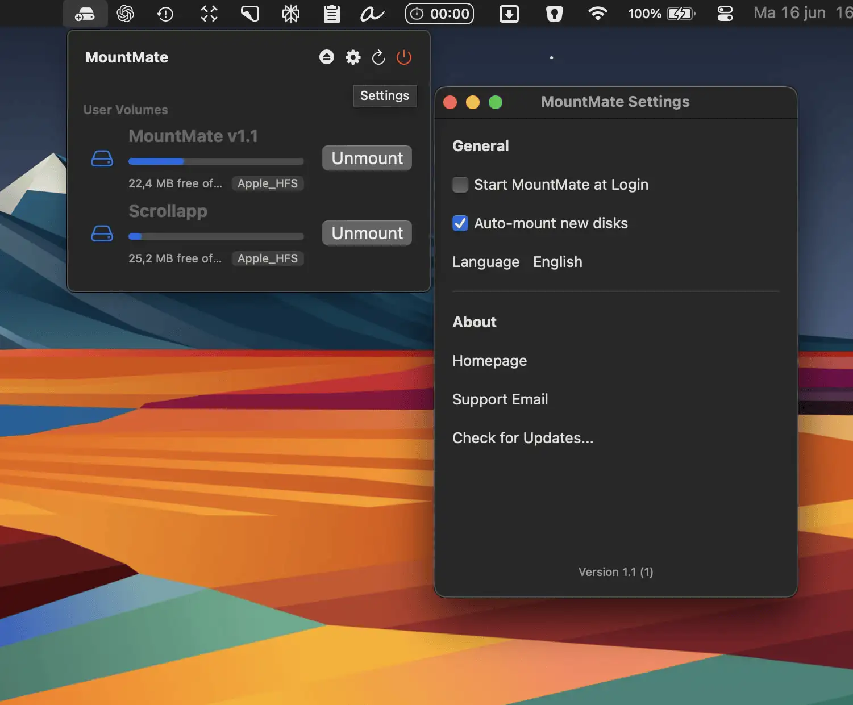This screenshot has height=705, width=853.
Task: Enable Start MountMate at Login checkbox
Action: pos(460,185)
